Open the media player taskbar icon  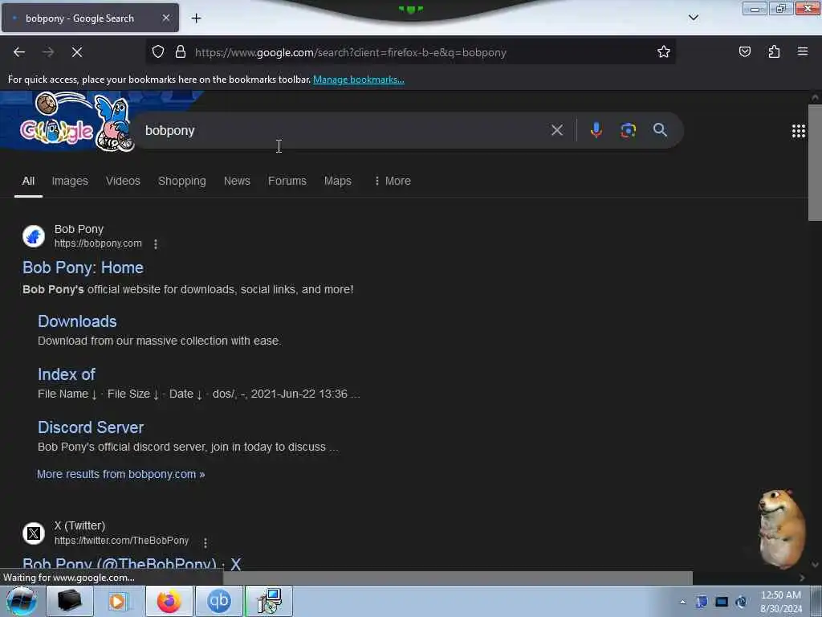[117, 601]
